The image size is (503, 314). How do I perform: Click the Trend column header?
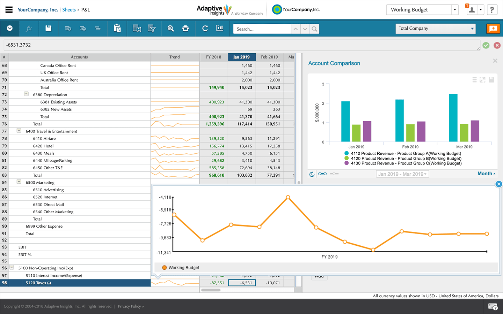pyautogui.click(x=175, y=57)
